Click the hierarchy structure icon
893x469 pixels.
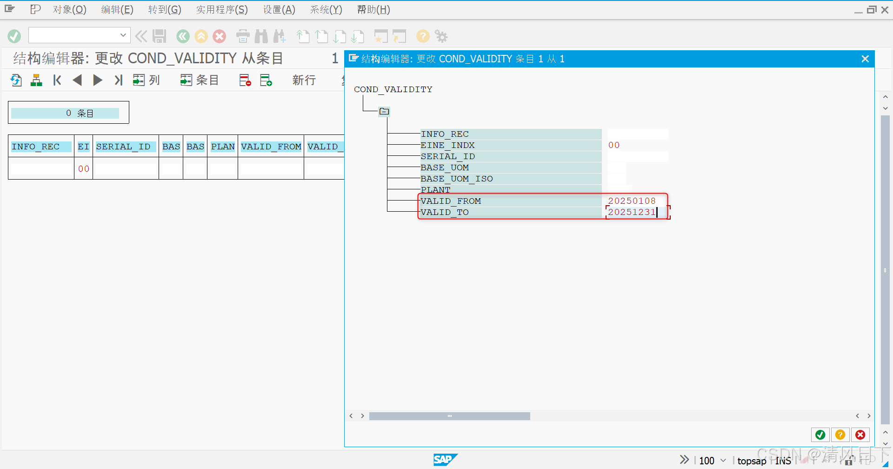tap(36, 80)
